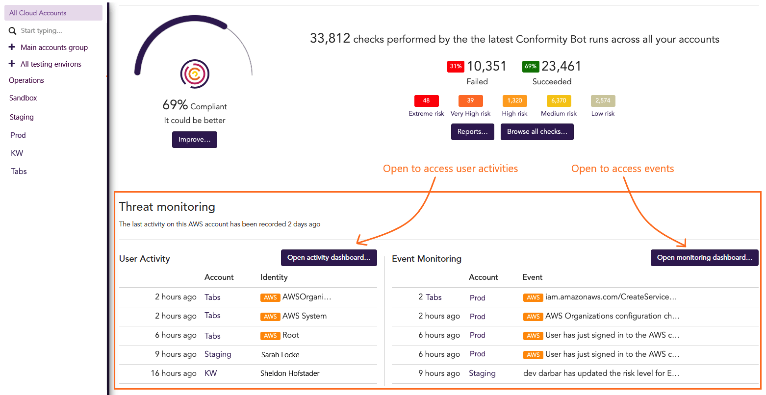Click AWS badge beside AWS System identity
The width and height of the screenshot is (766, 395).
coord(270,317)
